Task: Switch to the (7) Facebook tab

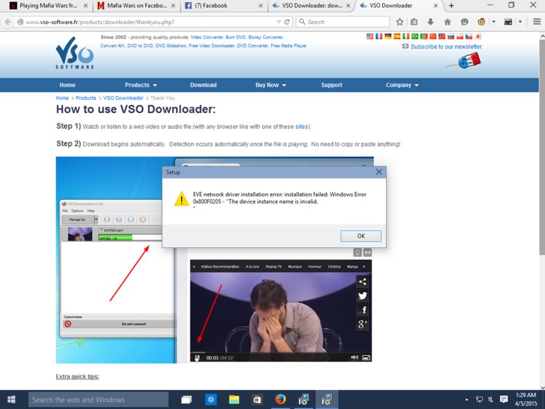Action: click(x=223, y=6)
